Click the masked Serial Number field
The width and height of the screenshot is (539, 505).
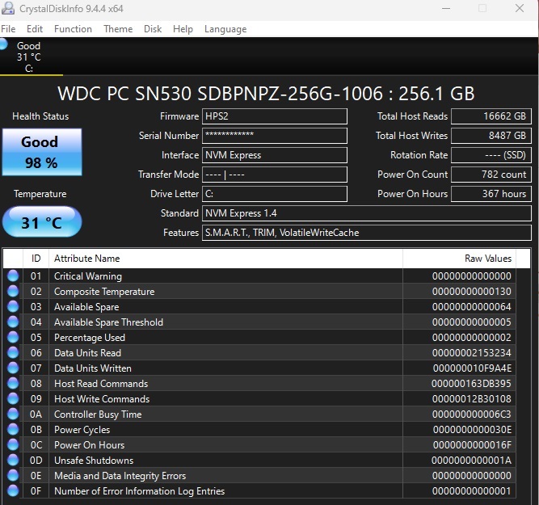[274, 136]
